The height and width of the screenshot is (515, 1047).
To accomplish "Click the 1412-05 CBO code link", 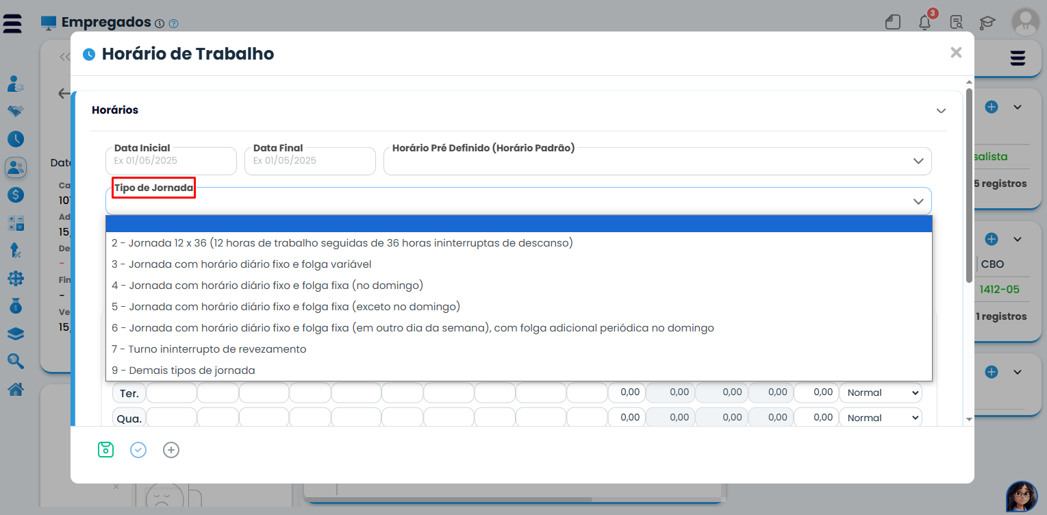I will (999, 289).
